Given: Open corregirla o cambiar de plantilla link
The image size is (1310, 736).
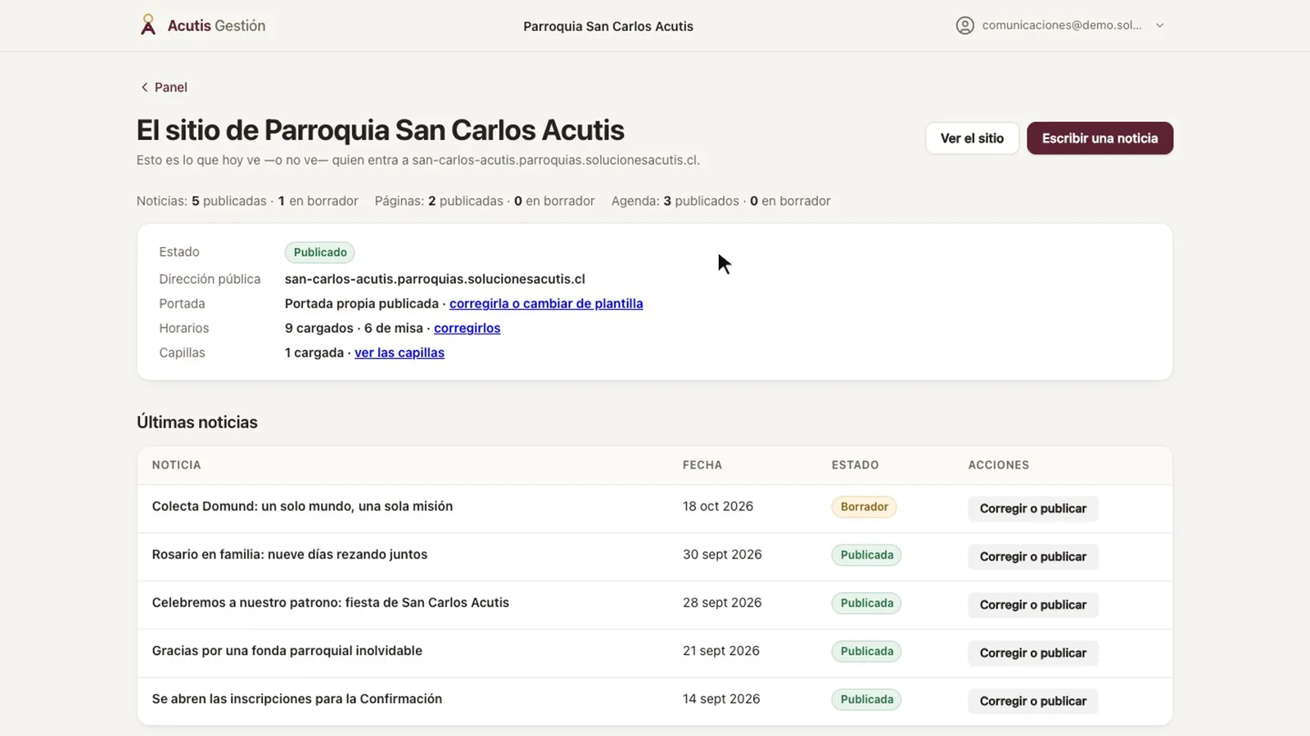Looking at the screenshot, I should coord(546,303).
